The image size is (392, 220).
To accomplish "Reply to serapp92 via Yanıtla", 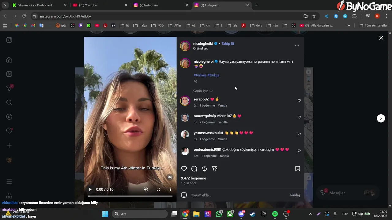I will (222, 105).
